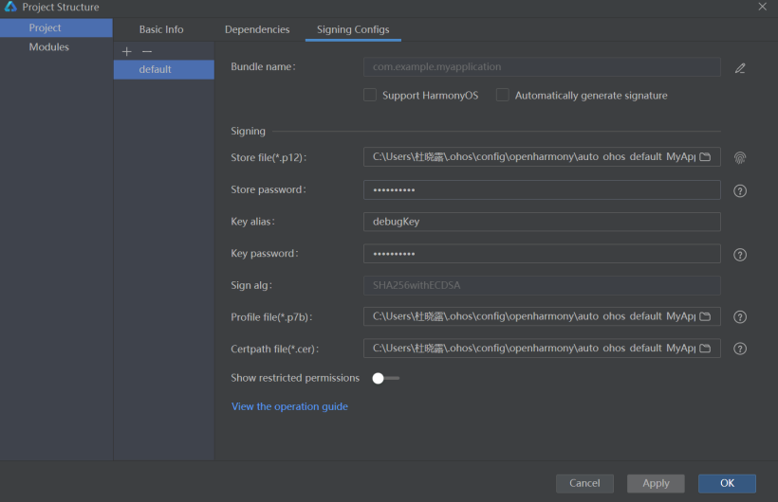Click the DevEco Studio logo icon
This screenshot has width=778, height=502.
point(10,7)
